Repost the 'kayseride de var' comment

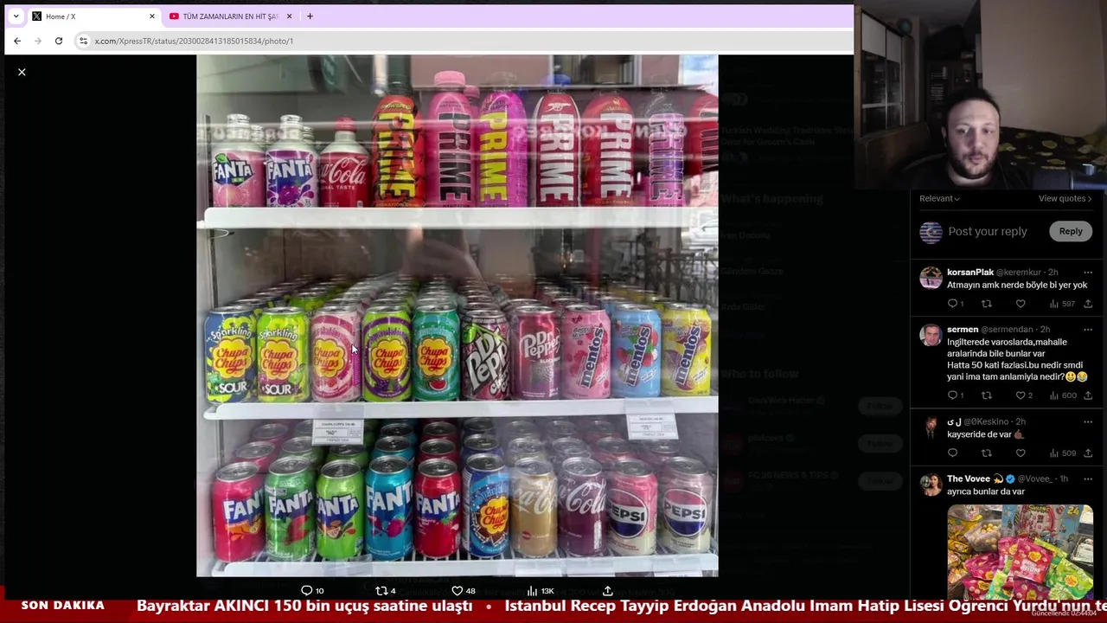coord(987,453)
